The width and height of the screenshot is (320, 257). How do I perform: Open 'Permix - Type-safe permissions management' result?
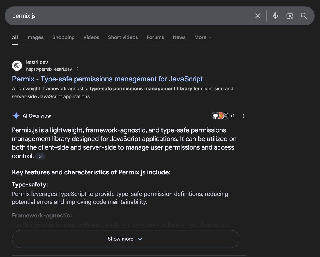coord(107,79)
